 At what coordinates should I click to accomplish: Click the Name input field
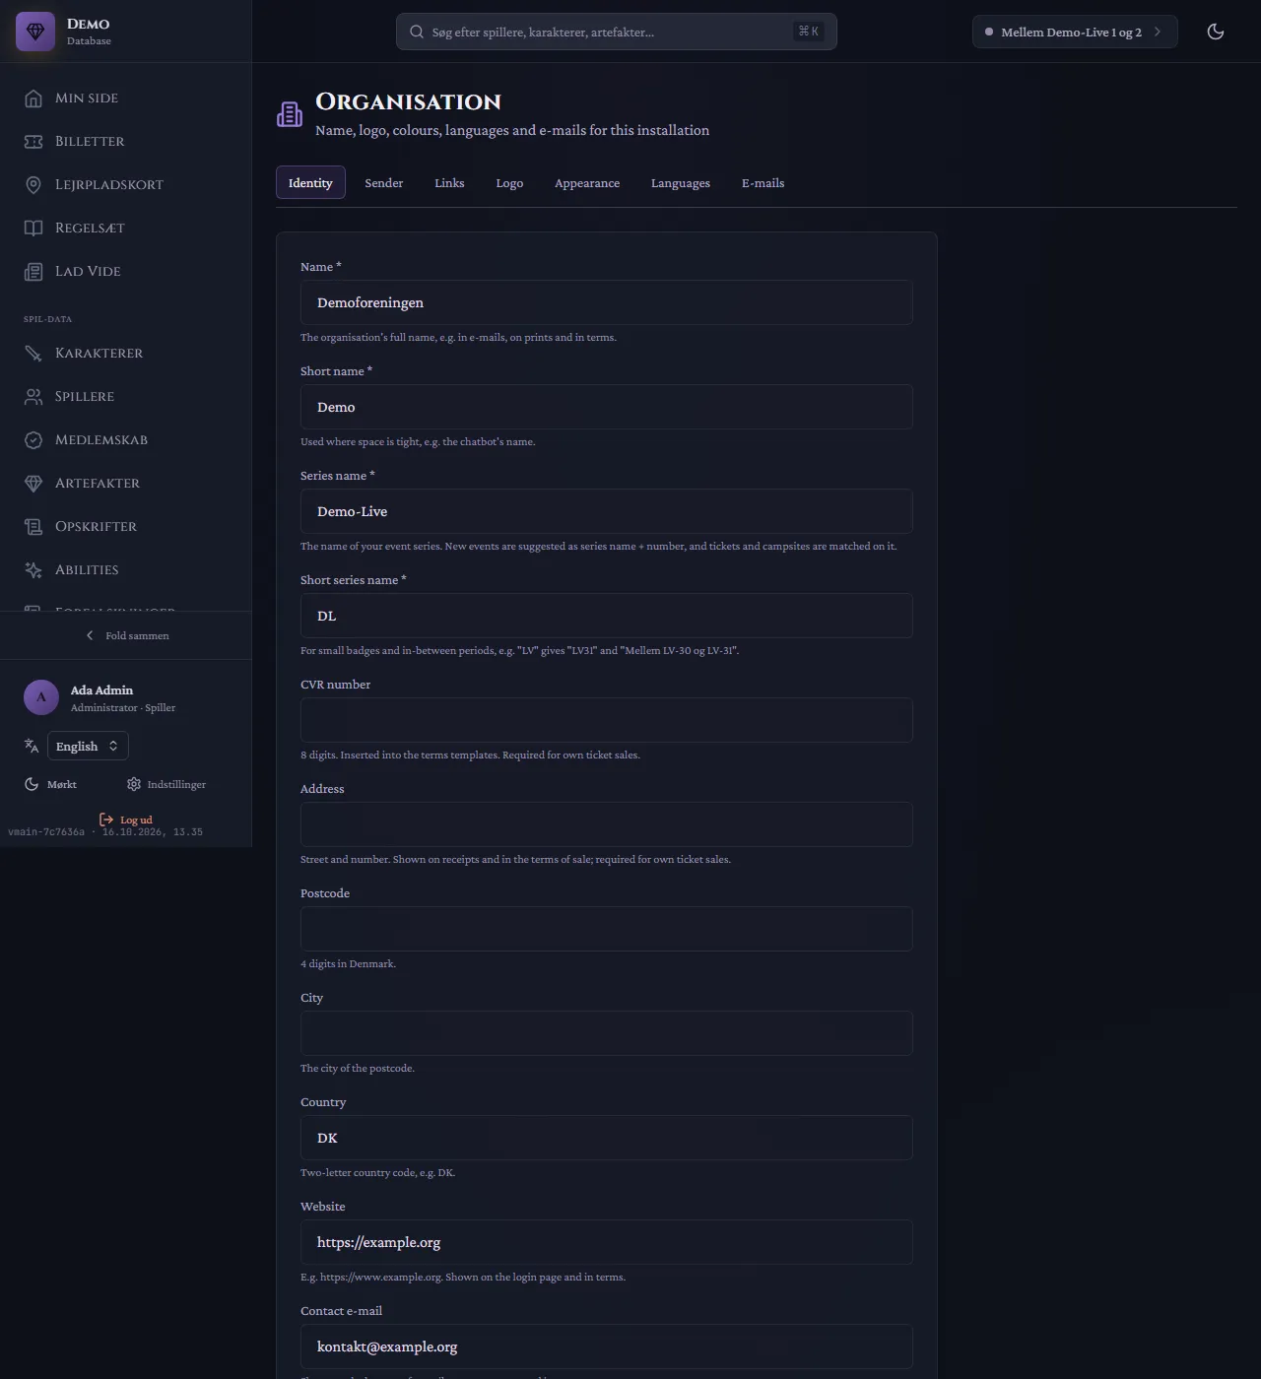click(607, 302)
